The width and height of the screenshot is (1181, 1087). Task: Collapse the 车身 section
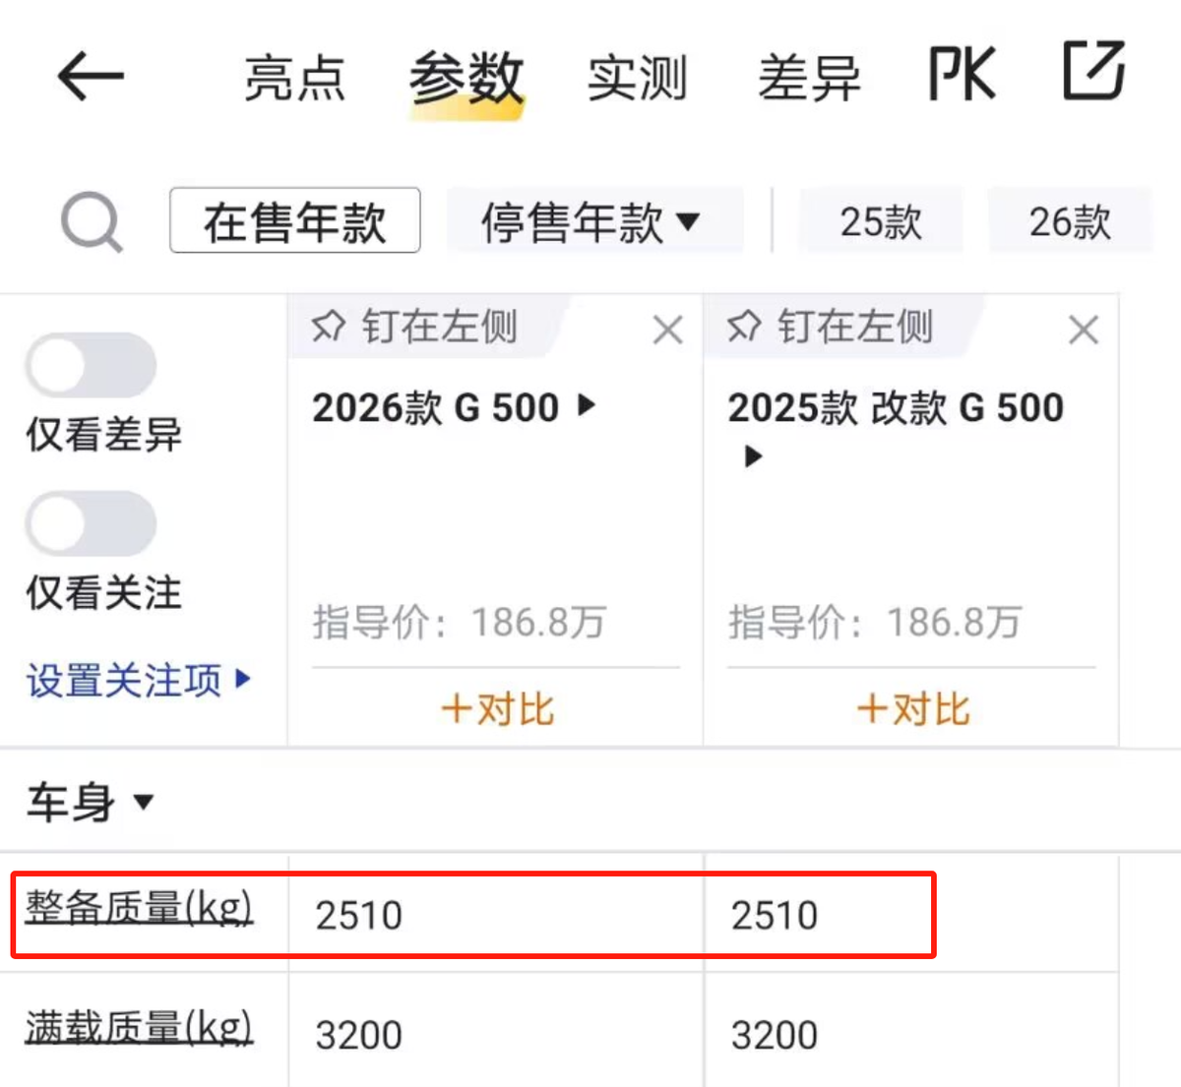[x=91, y=803]
